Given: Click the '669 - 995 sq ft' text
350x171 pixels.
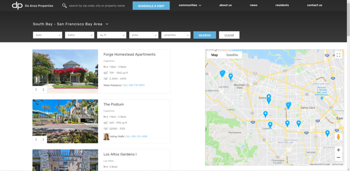Looking at the screenshot, I should (x=118, y=123).
